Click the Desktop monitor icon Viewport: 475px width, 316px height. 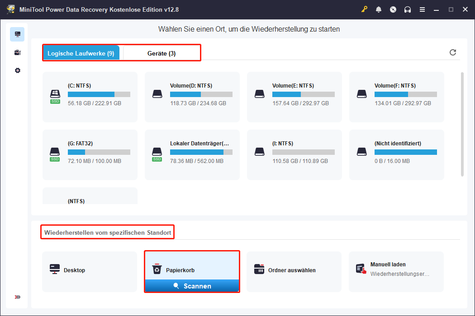[55, 269]
